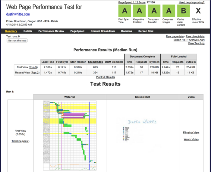Switch to the Details tab

point(28,31)
